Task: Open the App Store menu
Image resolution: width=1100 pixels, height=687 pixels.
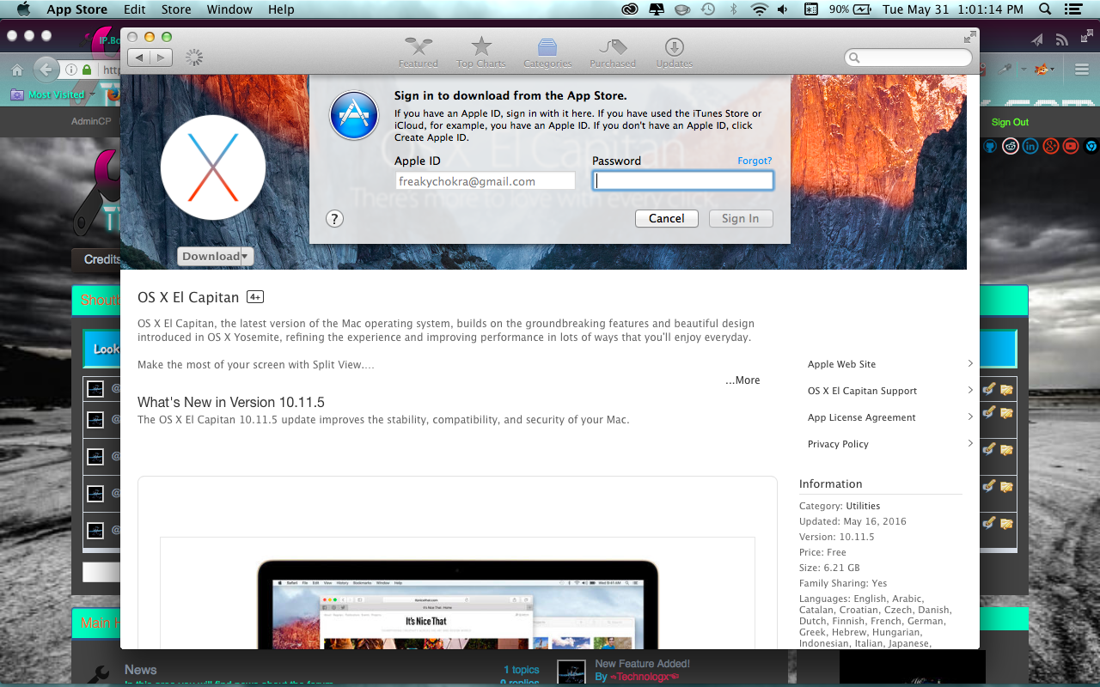Action: (77, 9)
